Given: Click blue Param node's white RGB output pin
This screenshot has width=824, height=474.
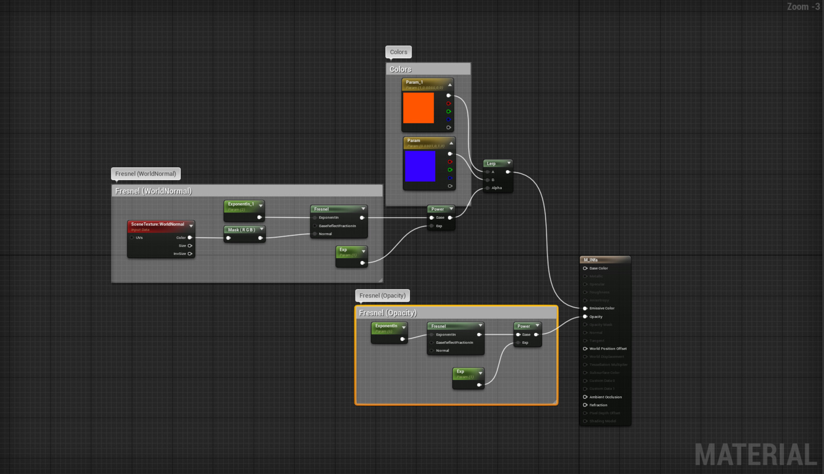Looking at the screenshot, I should [x=450, y=154].
